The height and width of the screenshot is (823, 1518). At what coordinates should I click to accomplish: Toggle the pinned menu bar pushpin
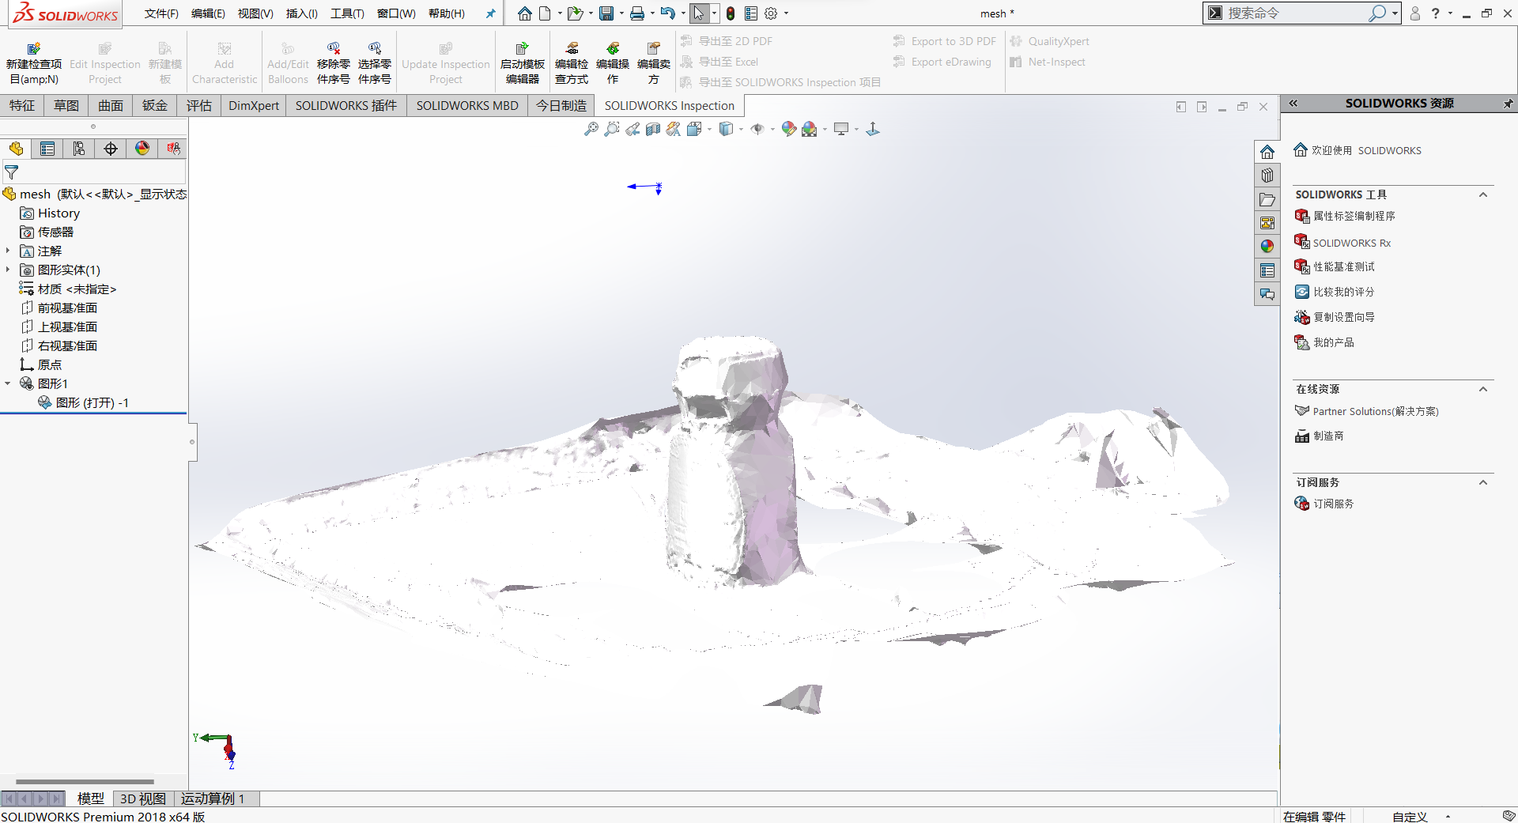(491, 13)
